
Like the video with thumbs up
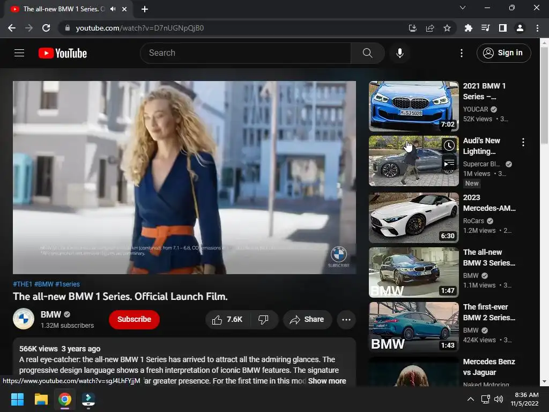pos(227,320)
